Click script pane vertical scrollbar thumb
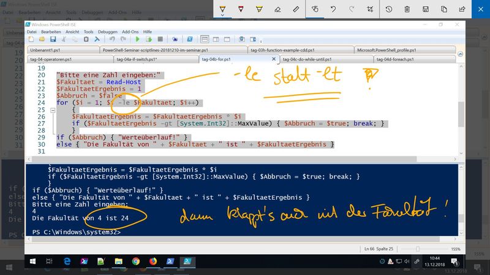Image resolution: width=490 pixels, height=275 pixels. point(461,114)
